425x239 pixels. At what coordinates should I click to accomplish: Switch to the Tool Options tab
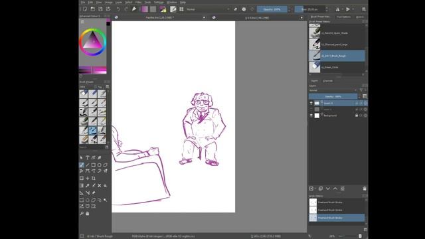point(344,17)
